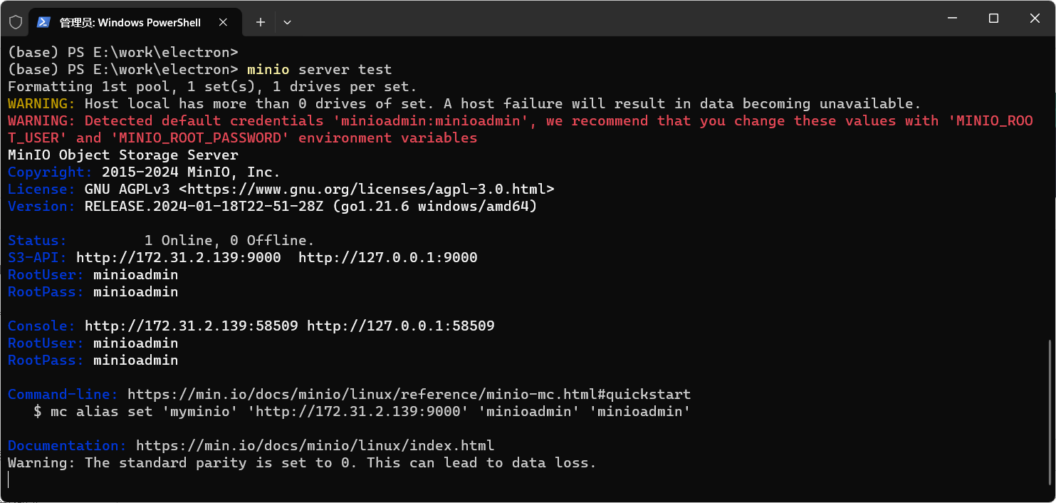Open the MinIO Documentation index.html link
Viewport: 1056px width, 503px height.
(315, 446)
